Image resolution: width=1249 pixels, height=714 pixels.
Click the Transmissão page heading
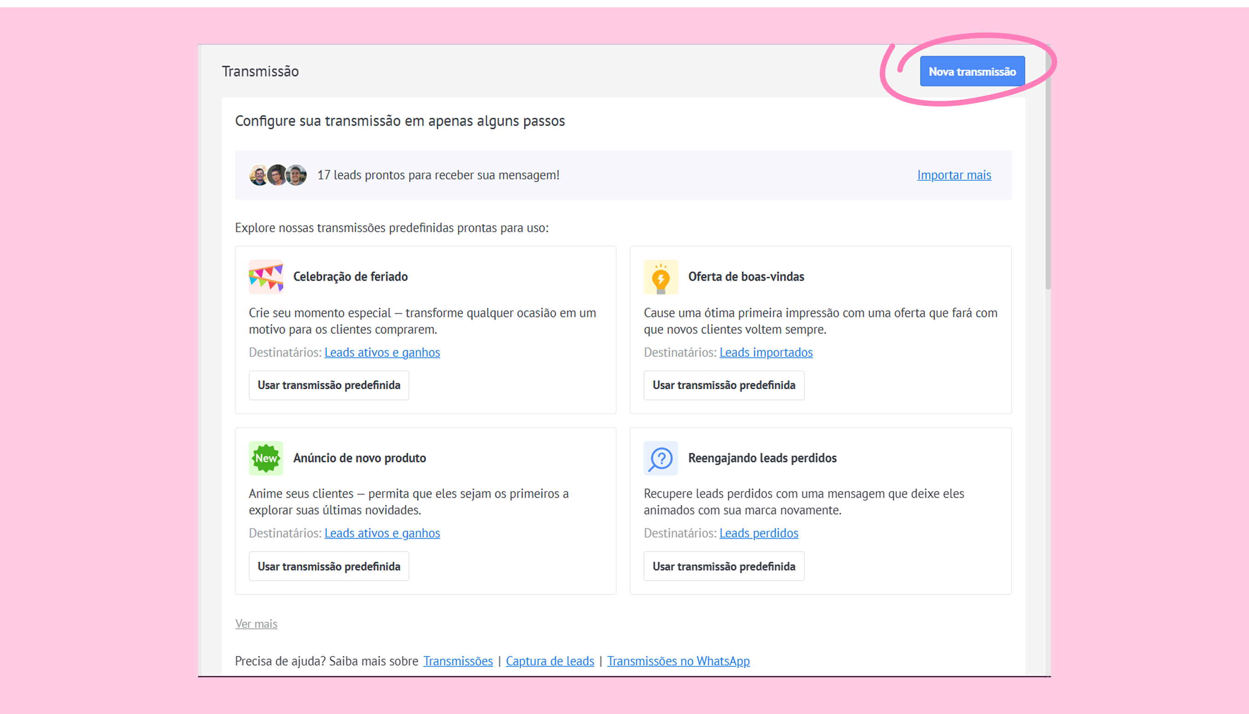pyautogui.click(x=260, y=72)
